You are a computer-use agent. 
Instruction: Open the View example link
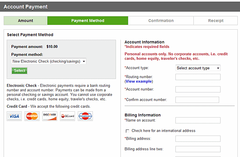pos(139,82)
